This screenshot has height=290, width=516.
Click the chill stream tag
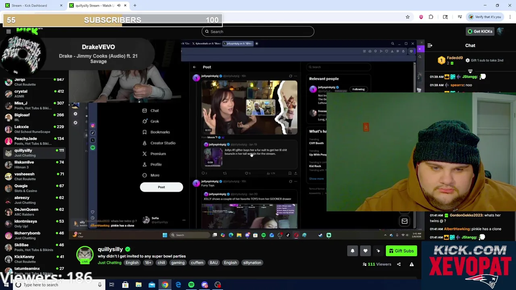(161, 263)
